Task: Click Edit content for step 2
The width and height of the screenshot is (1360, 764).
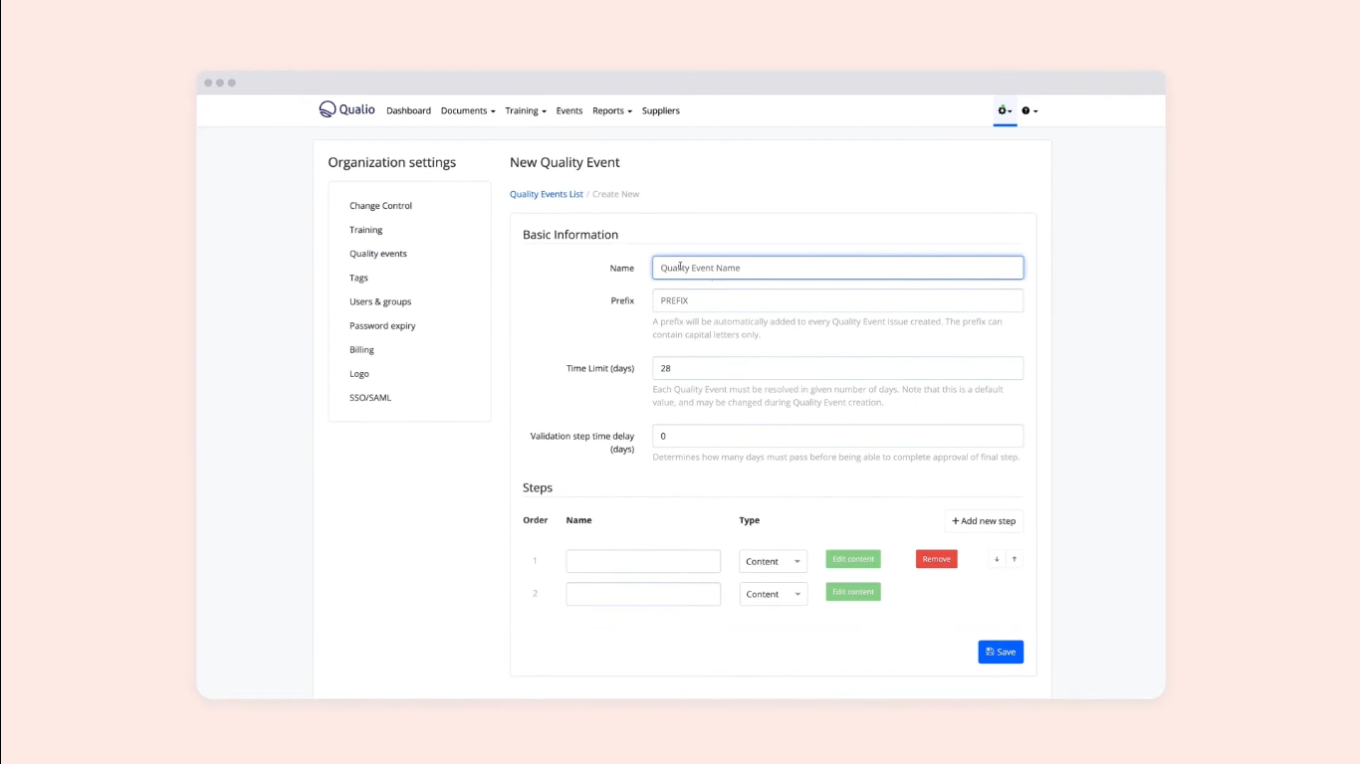Action: pos(853,592)
